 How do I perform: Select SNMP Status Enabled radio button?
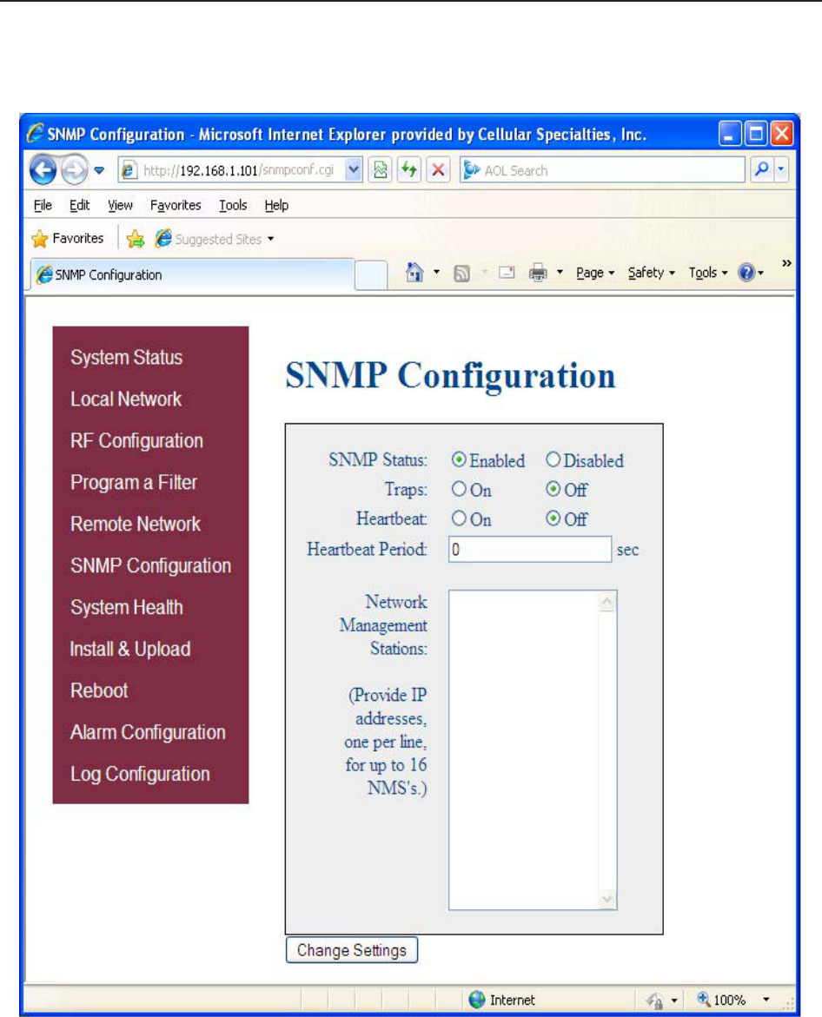459,459
